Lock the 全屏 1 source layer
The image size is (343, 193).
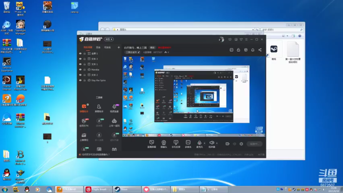coord(84,53)
